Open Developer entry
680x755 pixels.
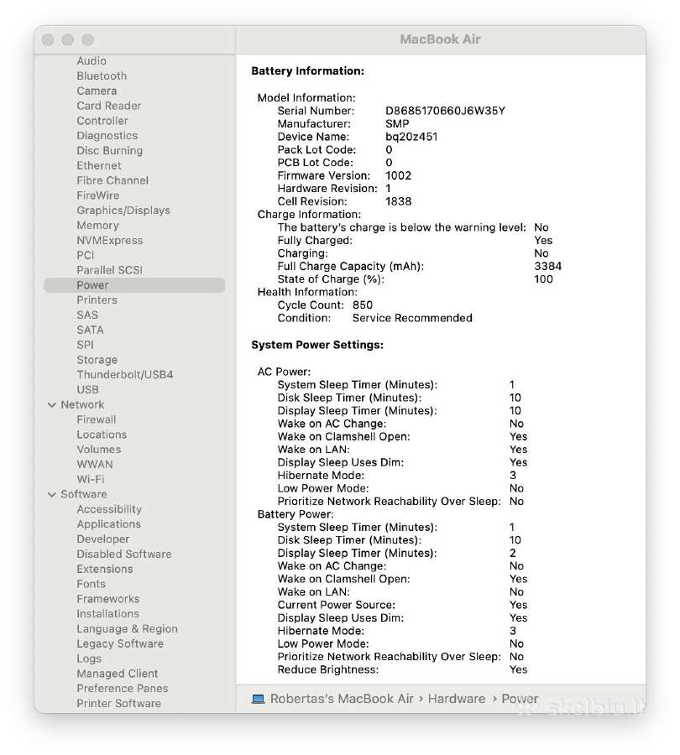click(x=102, y=539)
